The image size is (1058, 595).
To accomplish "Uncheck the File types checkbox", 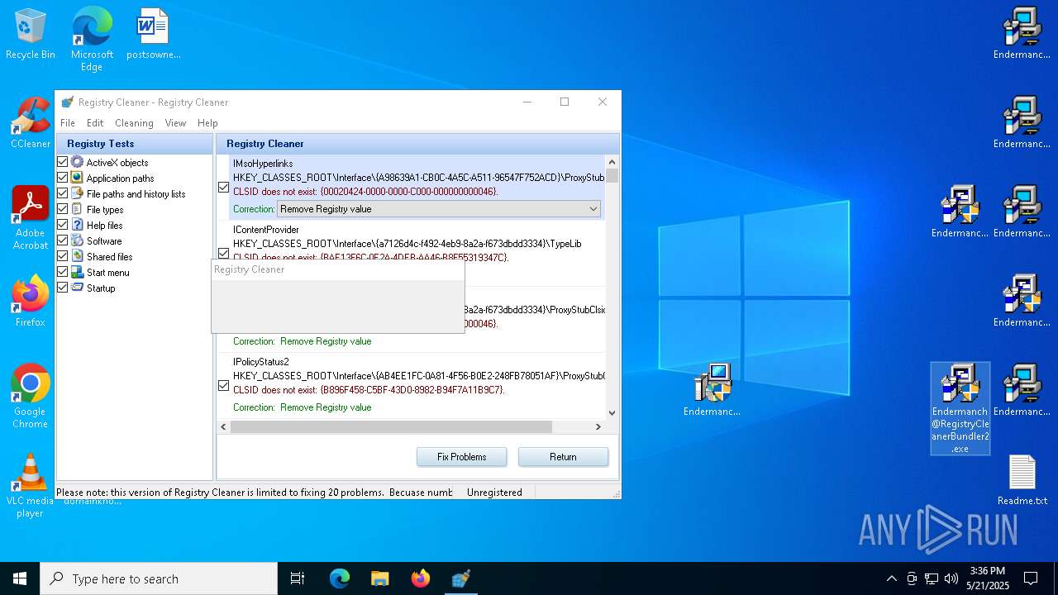I will tap(63, 209).
